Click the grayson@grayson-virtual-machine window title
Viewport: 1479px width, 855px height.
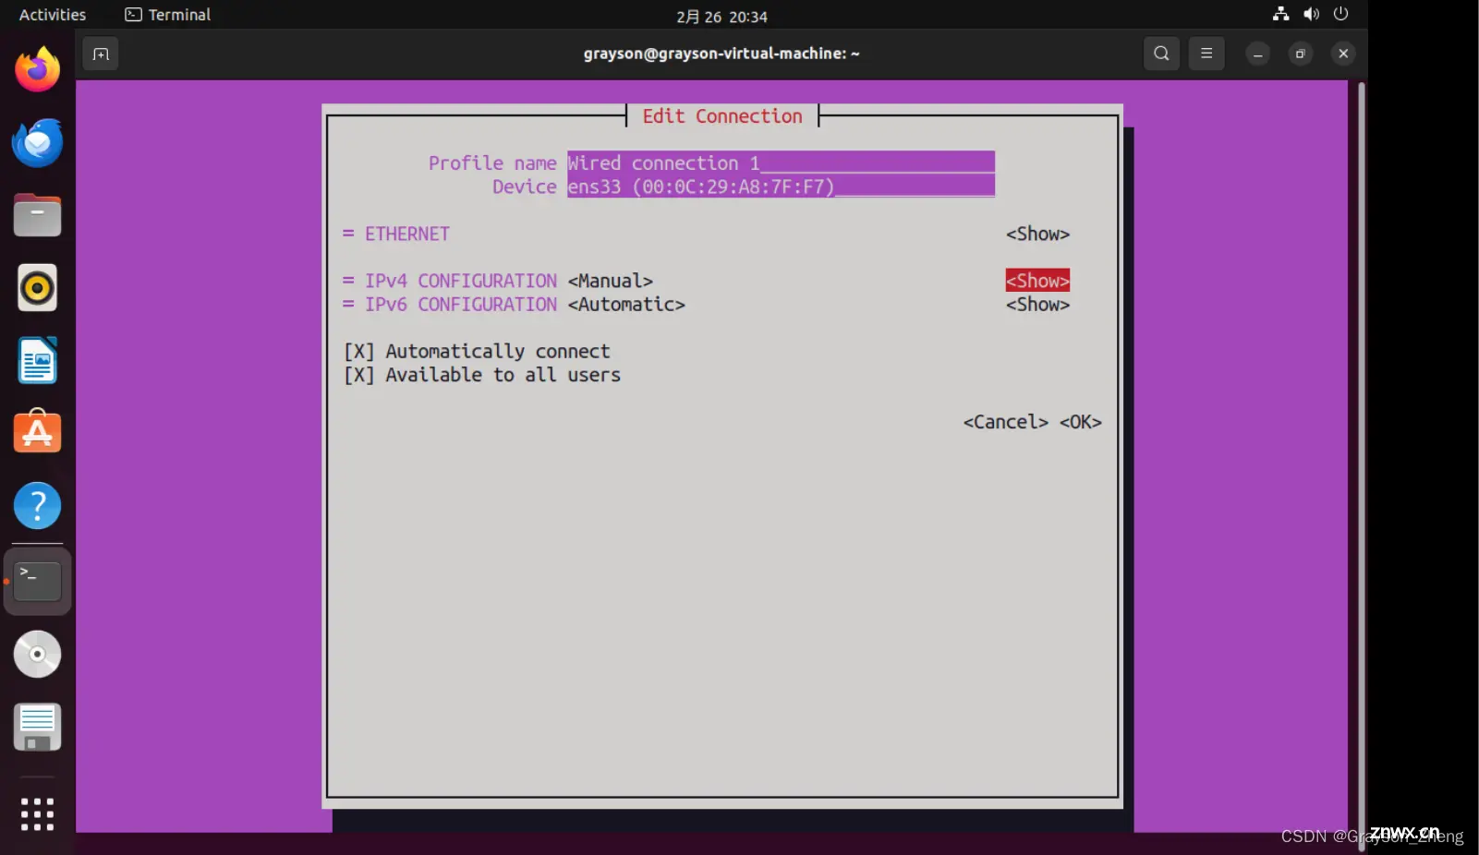(x=721, y=54)
